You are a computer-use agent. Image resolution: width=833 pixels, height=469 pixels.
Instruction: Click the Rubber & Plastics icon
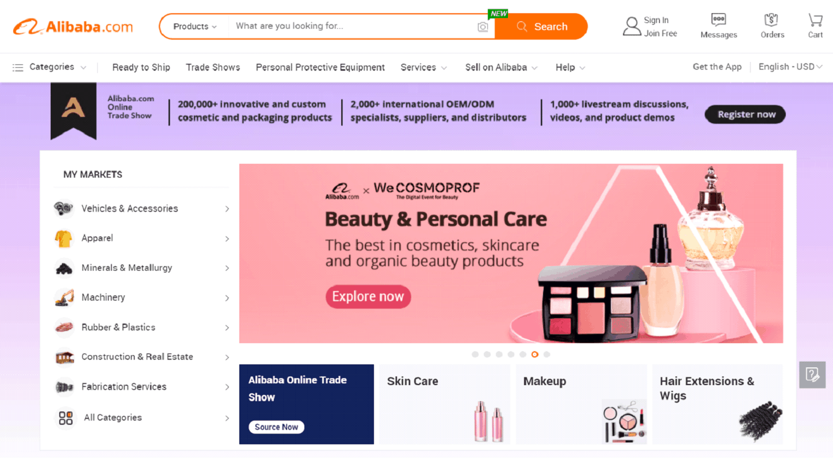(x=64, y=328)
